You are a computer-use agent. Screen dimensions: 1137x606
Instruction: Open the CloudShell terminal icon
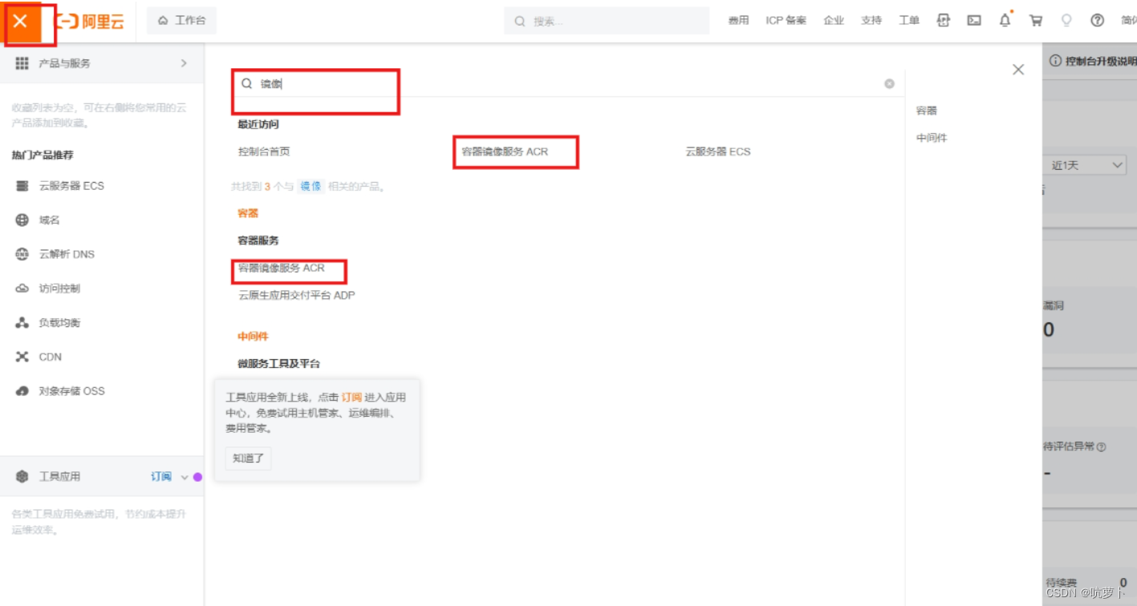[x=973, y=20]
